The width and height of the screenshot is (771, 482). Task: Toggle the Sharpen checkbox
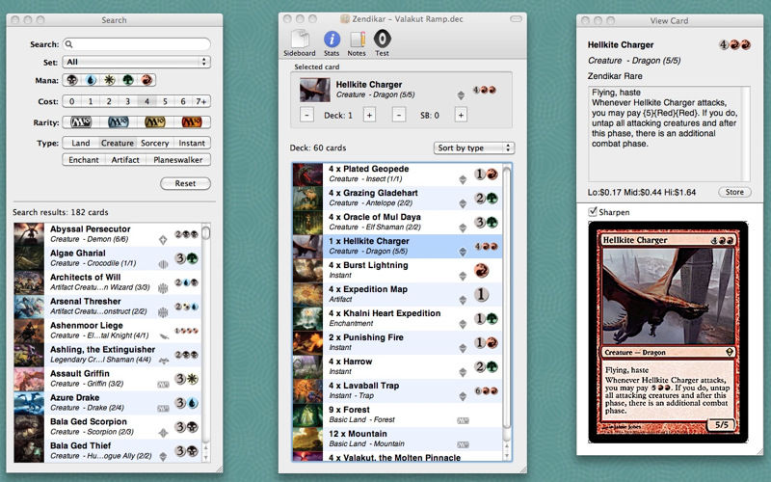click(593, 211)
